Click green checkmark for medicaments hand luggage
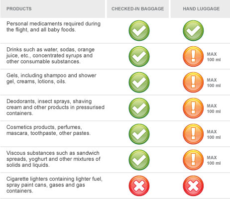The image size is (230, 199). (x=193, y=30)
